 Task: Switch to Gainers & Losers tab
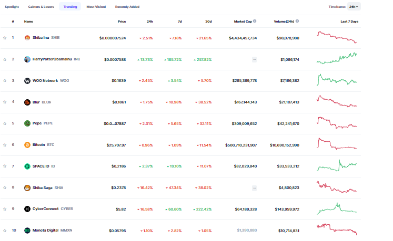pos(41,7)
